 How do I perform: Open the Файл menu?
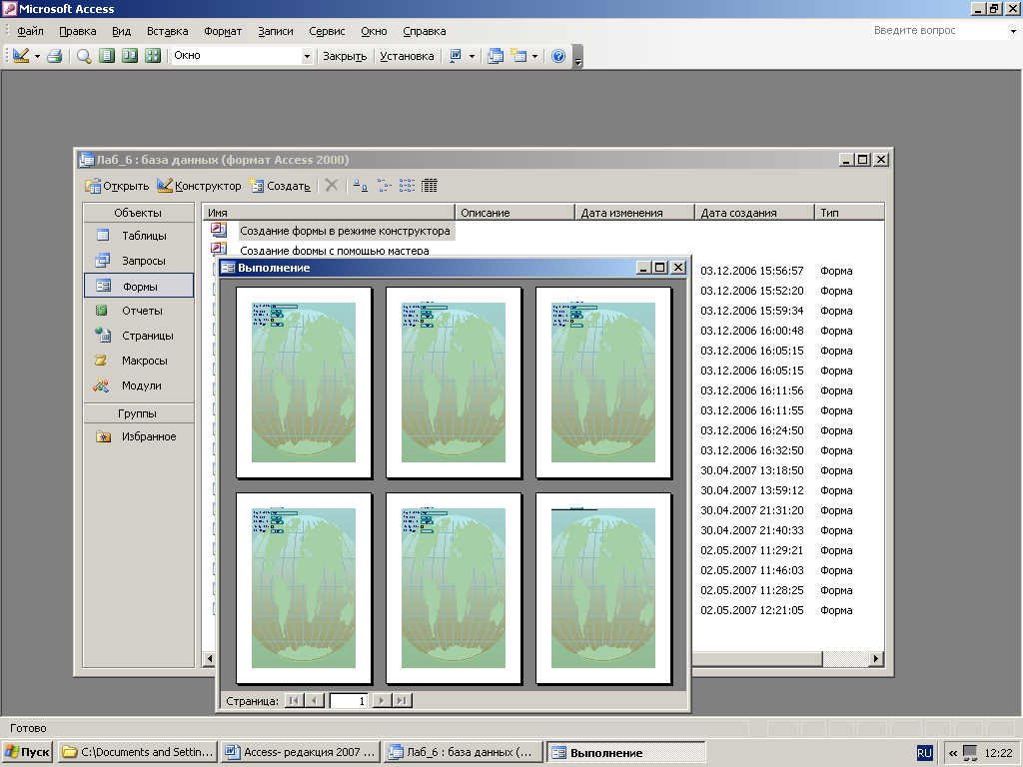click(30, 31)
